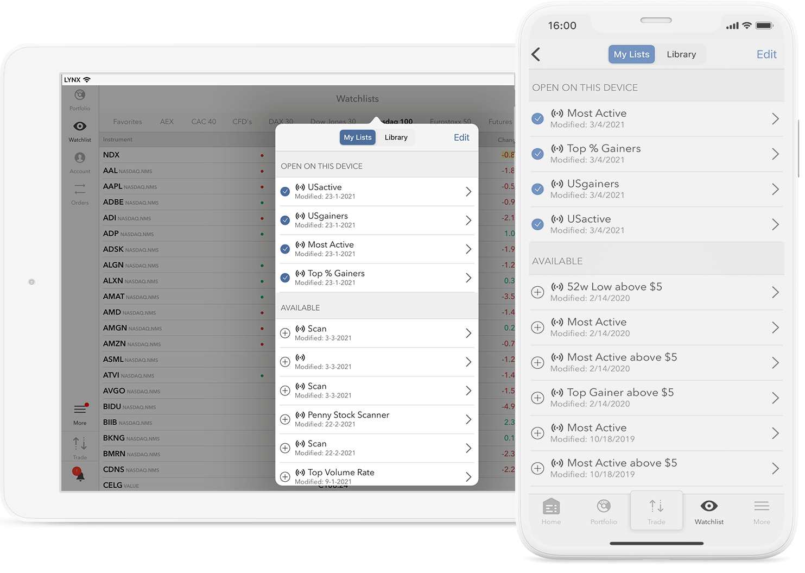Add Most Active 2/14/2020 on phone
Screen dimensions: 805x573
(537, 328)
